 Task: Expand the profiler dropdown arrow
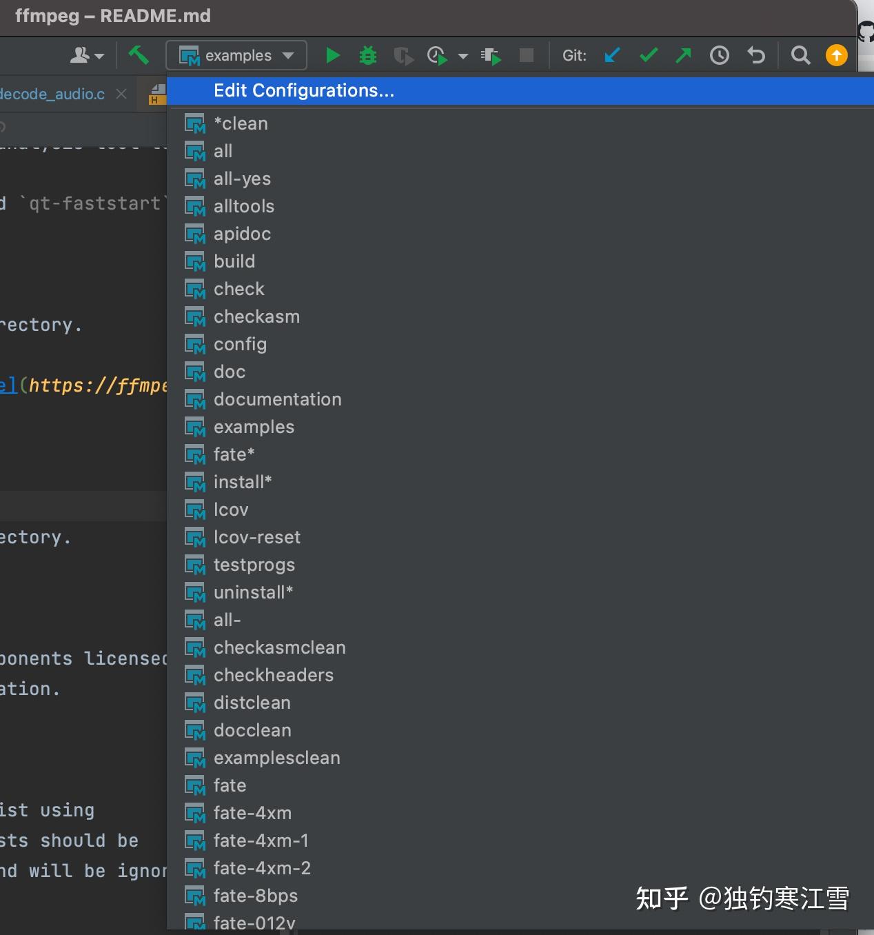(463, 56)
